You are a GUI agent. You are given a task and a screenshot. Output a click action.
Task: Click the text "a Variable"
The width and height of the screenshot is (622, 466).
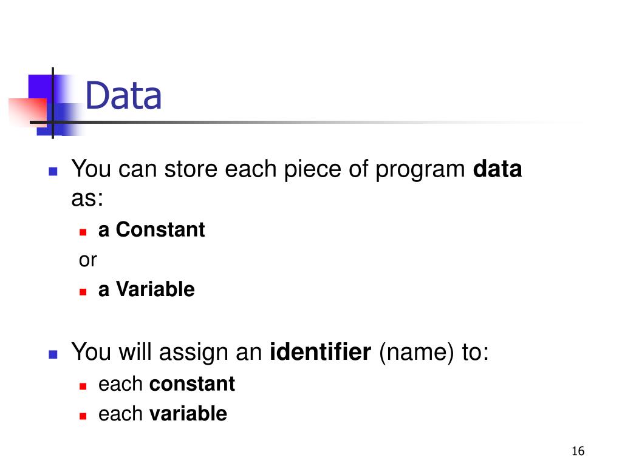click(146, 289)
